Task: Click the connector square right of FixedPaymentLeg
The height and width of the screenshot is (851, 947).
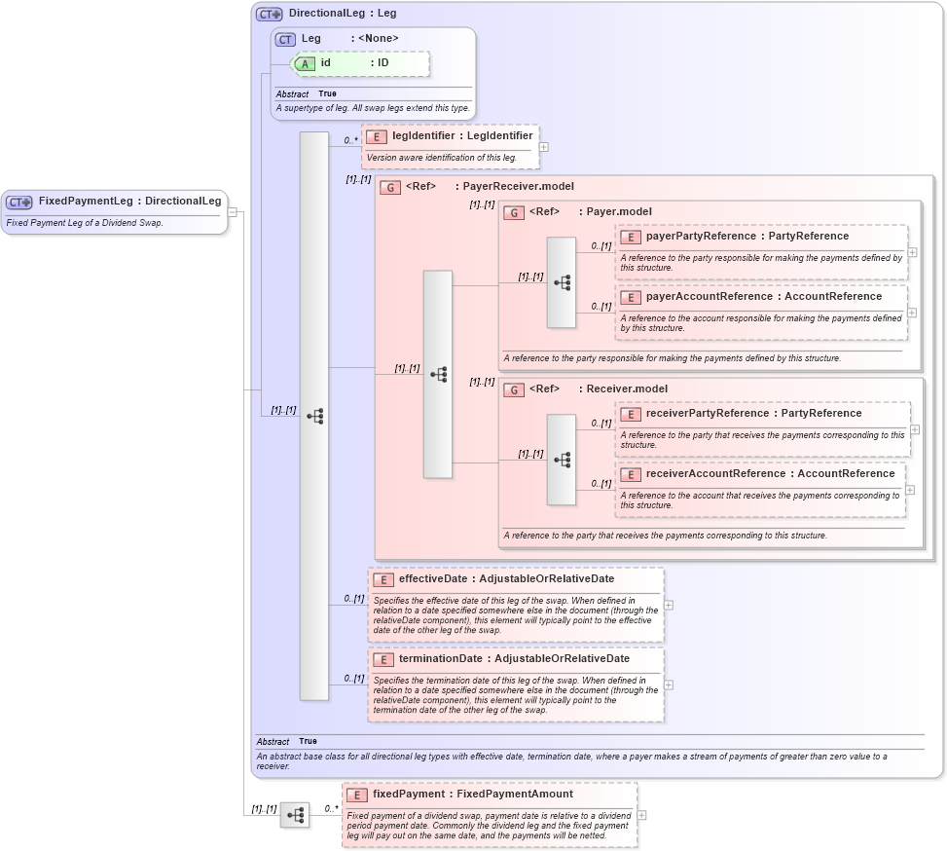Action: (x=234, y=210)
